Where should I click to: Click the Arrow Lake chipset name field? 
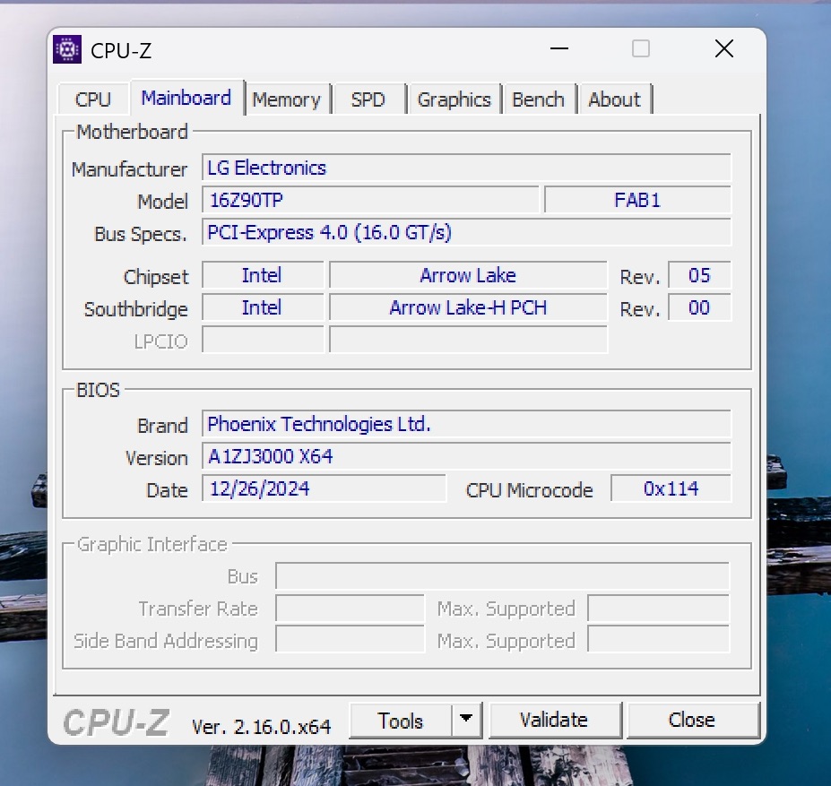(x=468, y=276)
